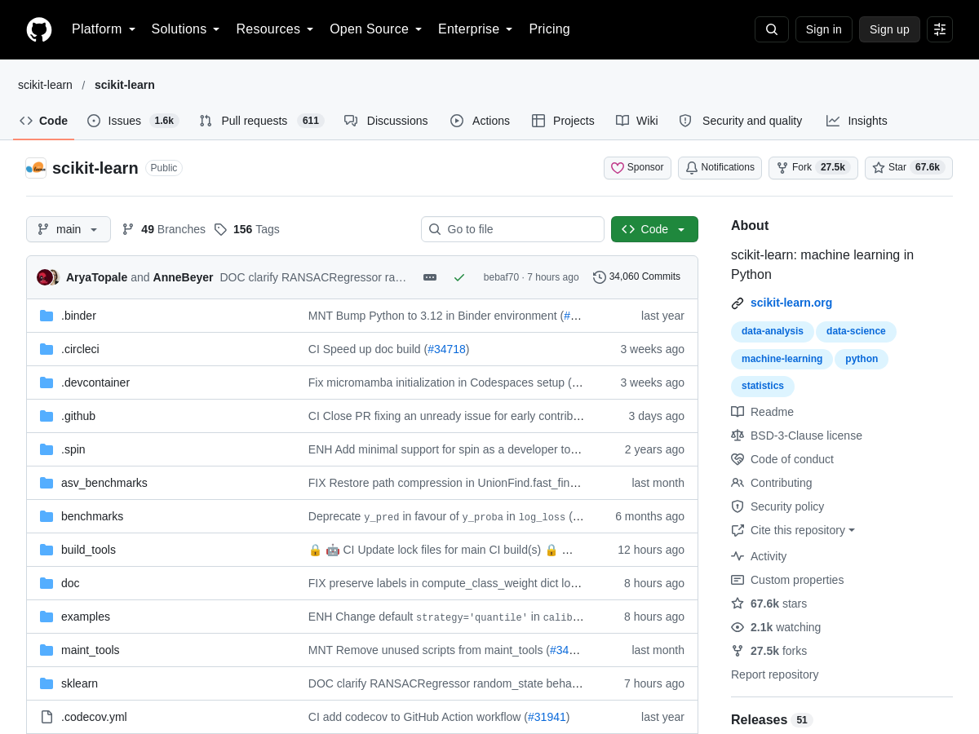Star the repository with Star button
This screenshot has height=734, width=979.
tap(908, 168)
